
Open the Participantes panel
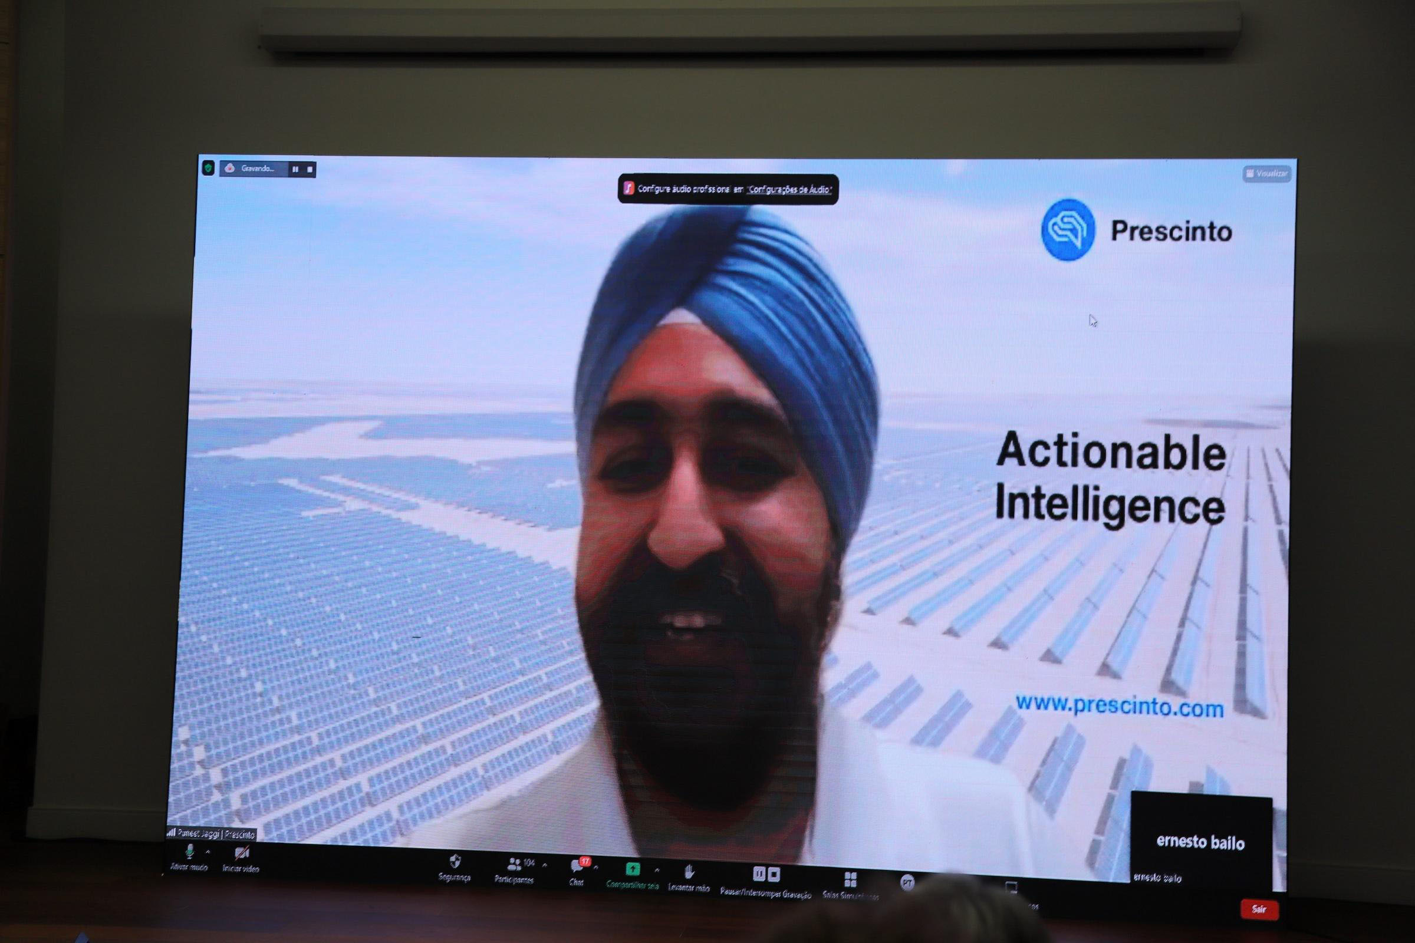[514, 870]
